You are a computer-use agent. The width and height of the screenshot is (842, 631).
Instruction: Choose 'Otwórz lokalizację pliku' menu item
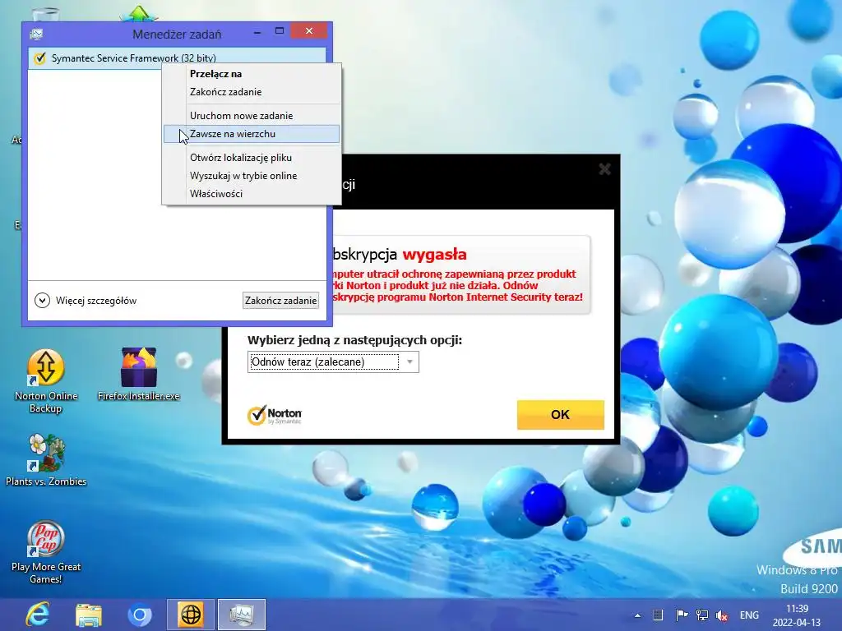click(252, 157)
